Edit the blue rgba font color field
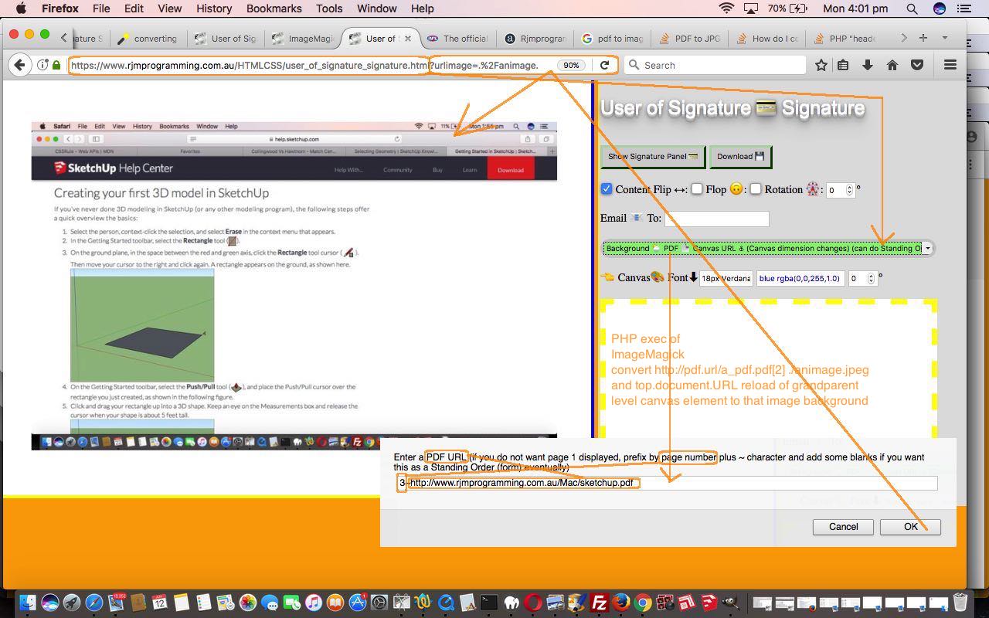Viewport: 989px width, 618px height. 799,278
